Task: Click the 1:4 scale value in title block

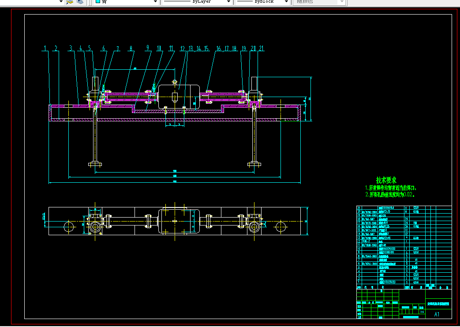Action: [x=422, y=312]
